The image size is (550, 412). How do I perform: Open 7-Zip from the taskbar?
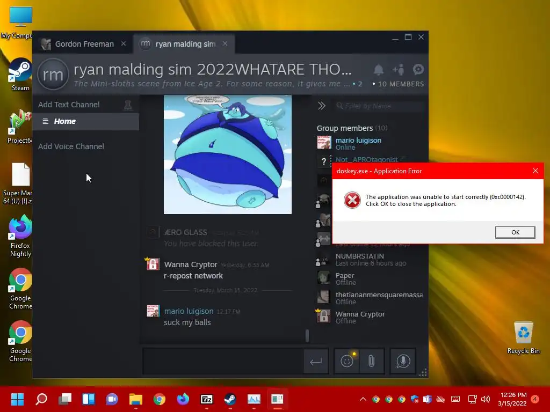(207, 399)
